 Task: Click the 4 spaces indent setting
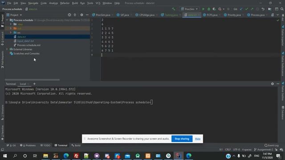(247, 149)
